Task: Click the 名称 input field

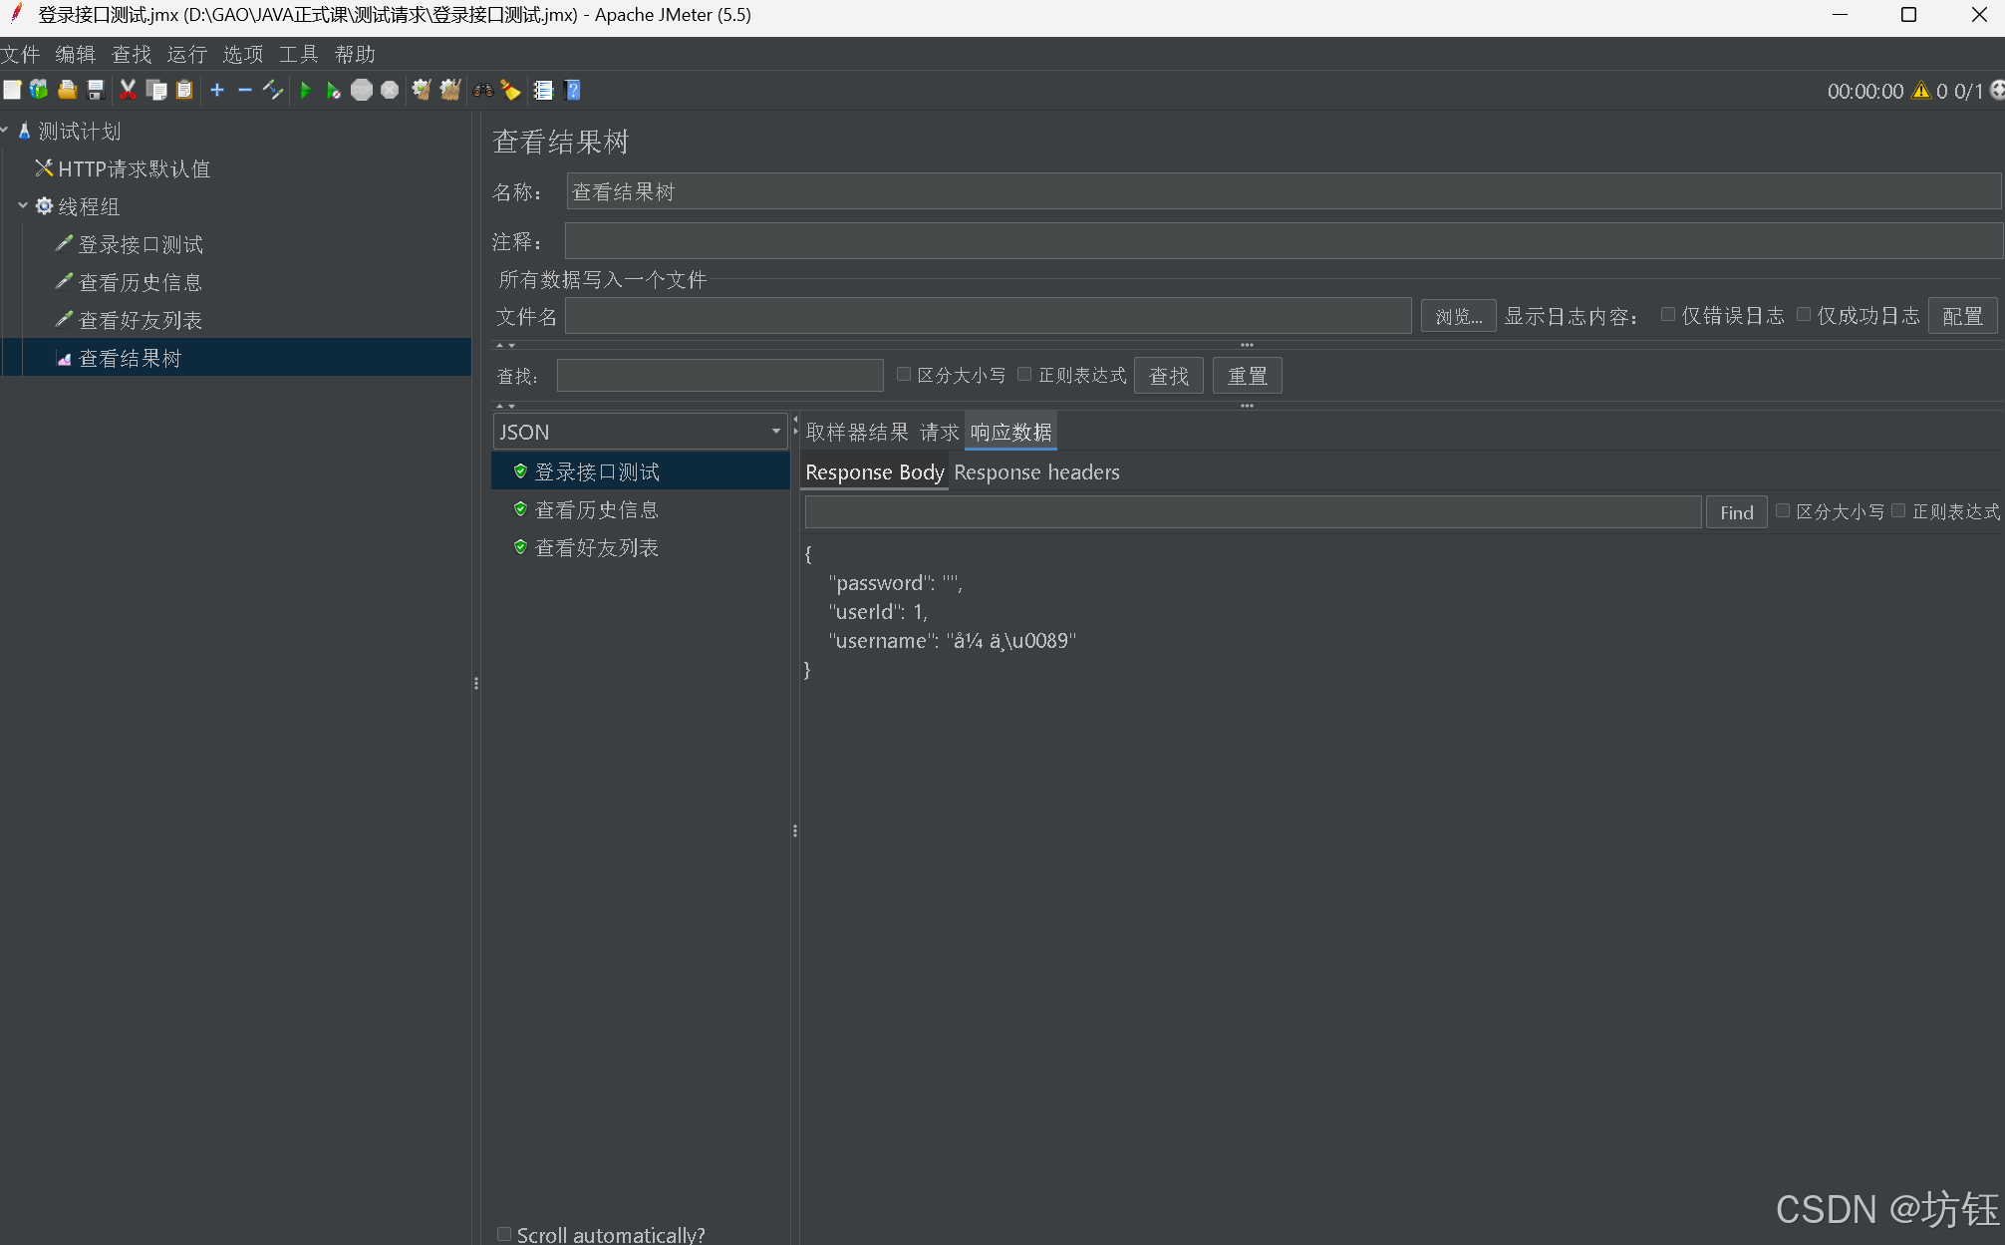Action: (x=1284, y=191)
